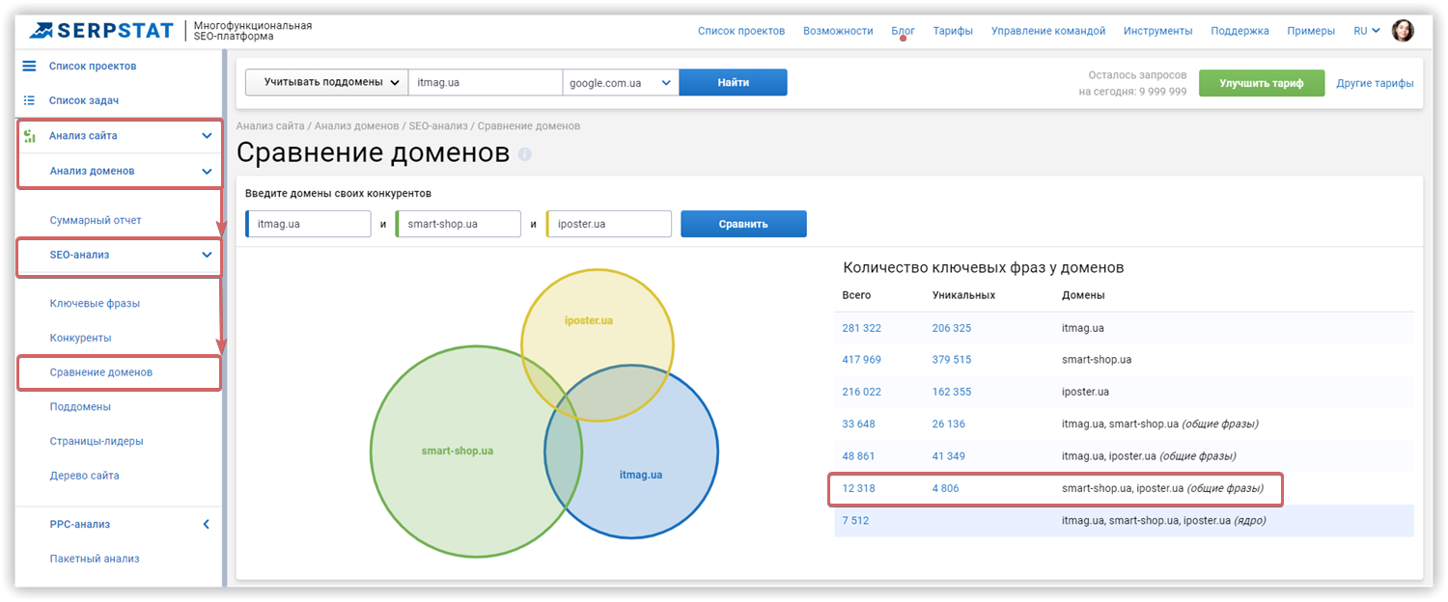This screenshot has height=602, width=1448.
Task: Click unique keywords 206 325 for itmag.ua
Action: point(952,328)
